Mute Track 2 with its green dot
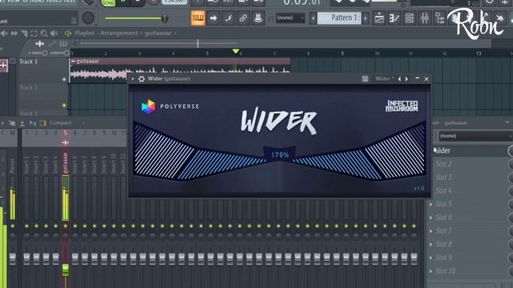The height and width of the screenshot is (288, 513). pyautogui.click(x=64, y=106)
